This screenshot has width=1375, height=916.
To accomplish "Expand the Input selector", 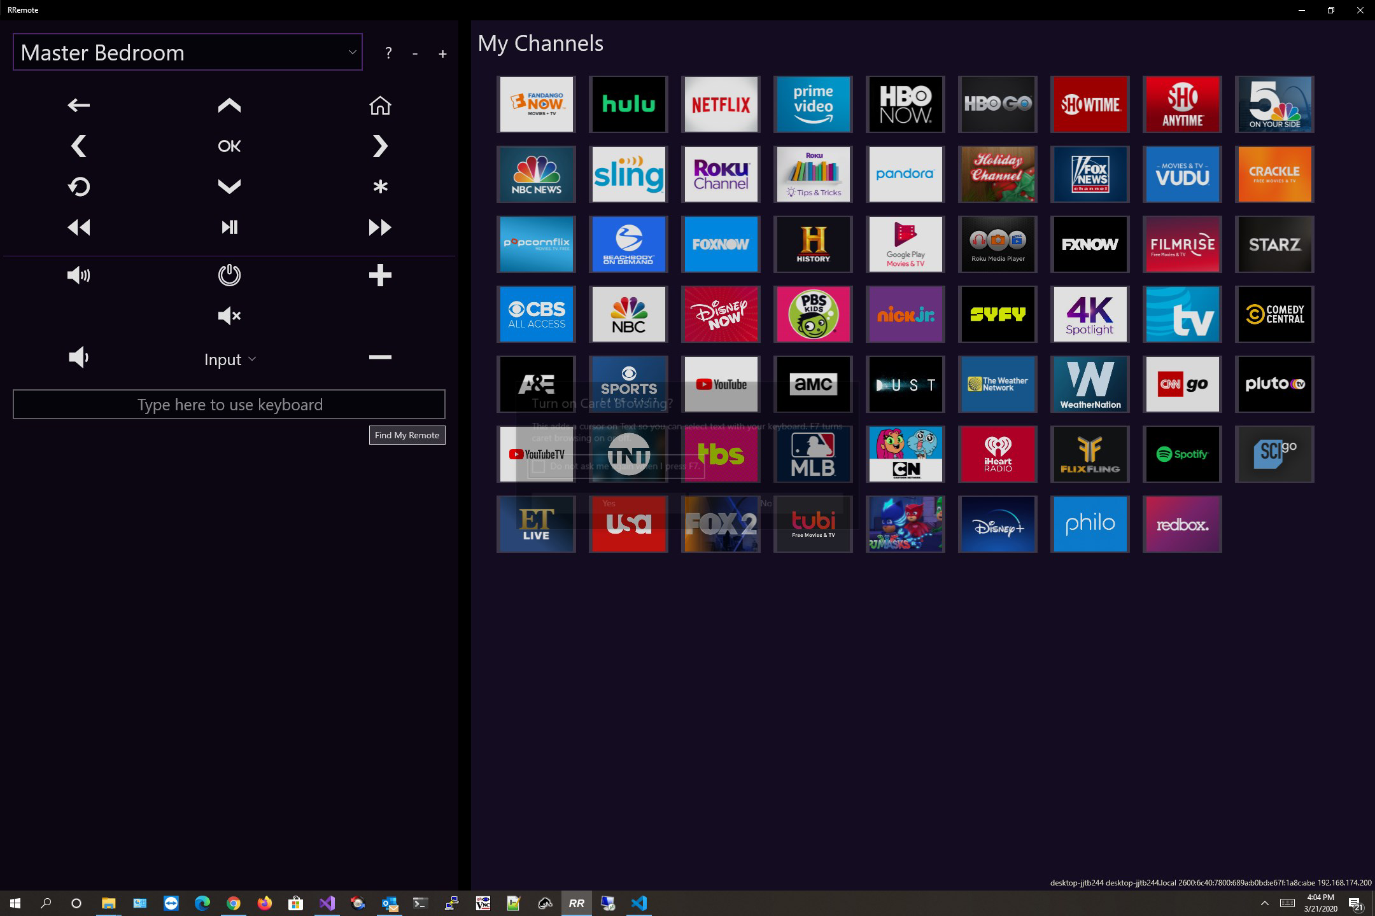I will click(229, 359).
